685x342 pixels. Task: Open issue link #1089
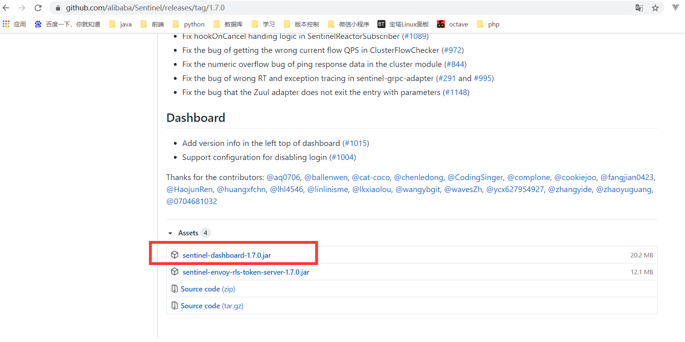coord(415,36)
